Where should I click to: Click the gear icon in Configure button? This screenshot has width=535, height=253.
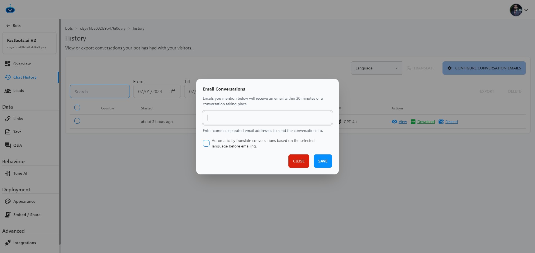tap(449, 68)
